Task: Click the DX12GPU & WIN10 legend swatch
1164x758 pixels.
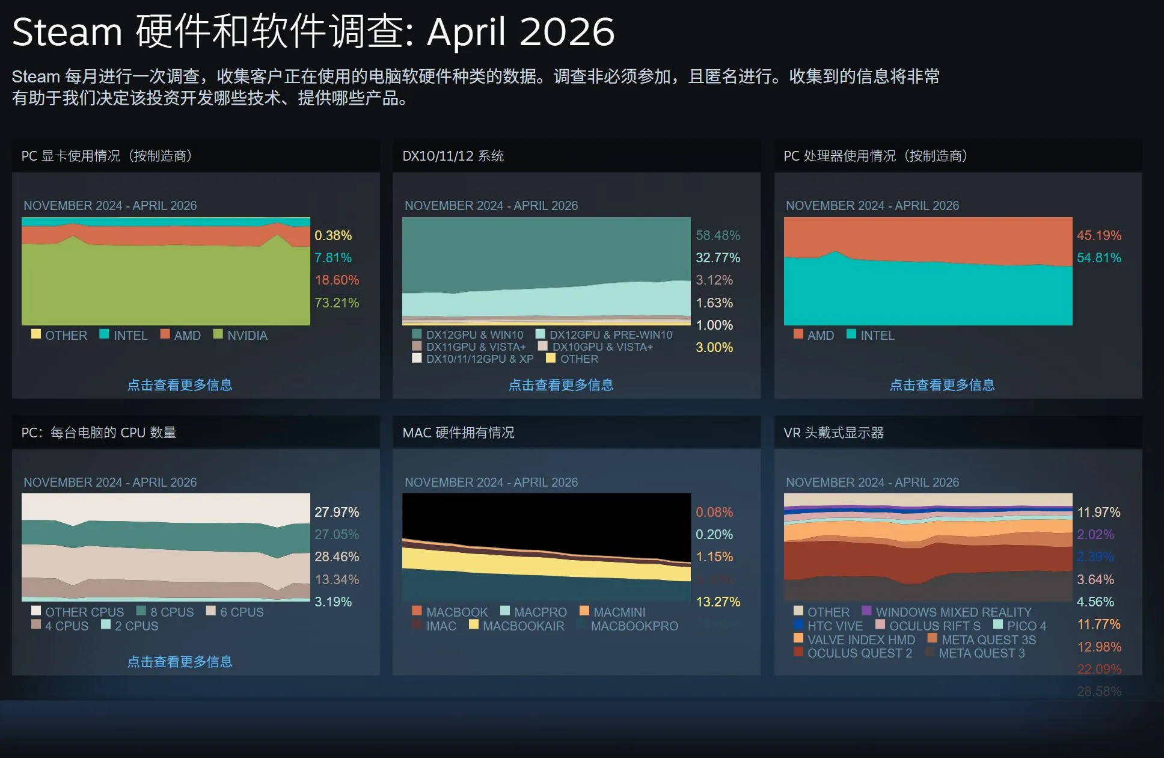Action: click(417, 334)
